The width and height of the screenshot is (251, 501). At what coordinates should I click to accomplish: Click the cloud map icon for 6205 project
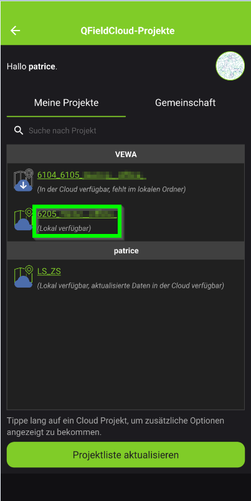[x=23, y=219]
